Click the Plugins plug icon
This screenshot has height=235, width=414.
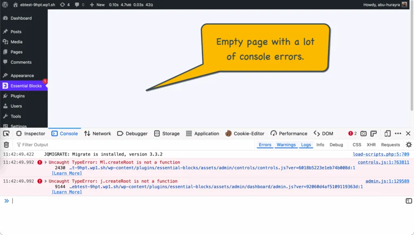point(5,96)
